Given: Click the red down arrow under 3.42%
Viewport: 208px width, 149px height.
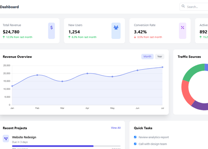Looking at the screenshot, I should tap(135, 37).
